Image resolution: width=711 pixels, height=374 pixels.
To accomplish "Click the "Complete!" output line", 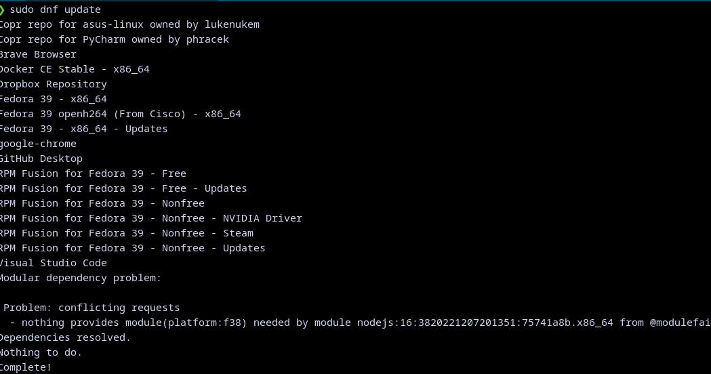I will pos(26,367).
